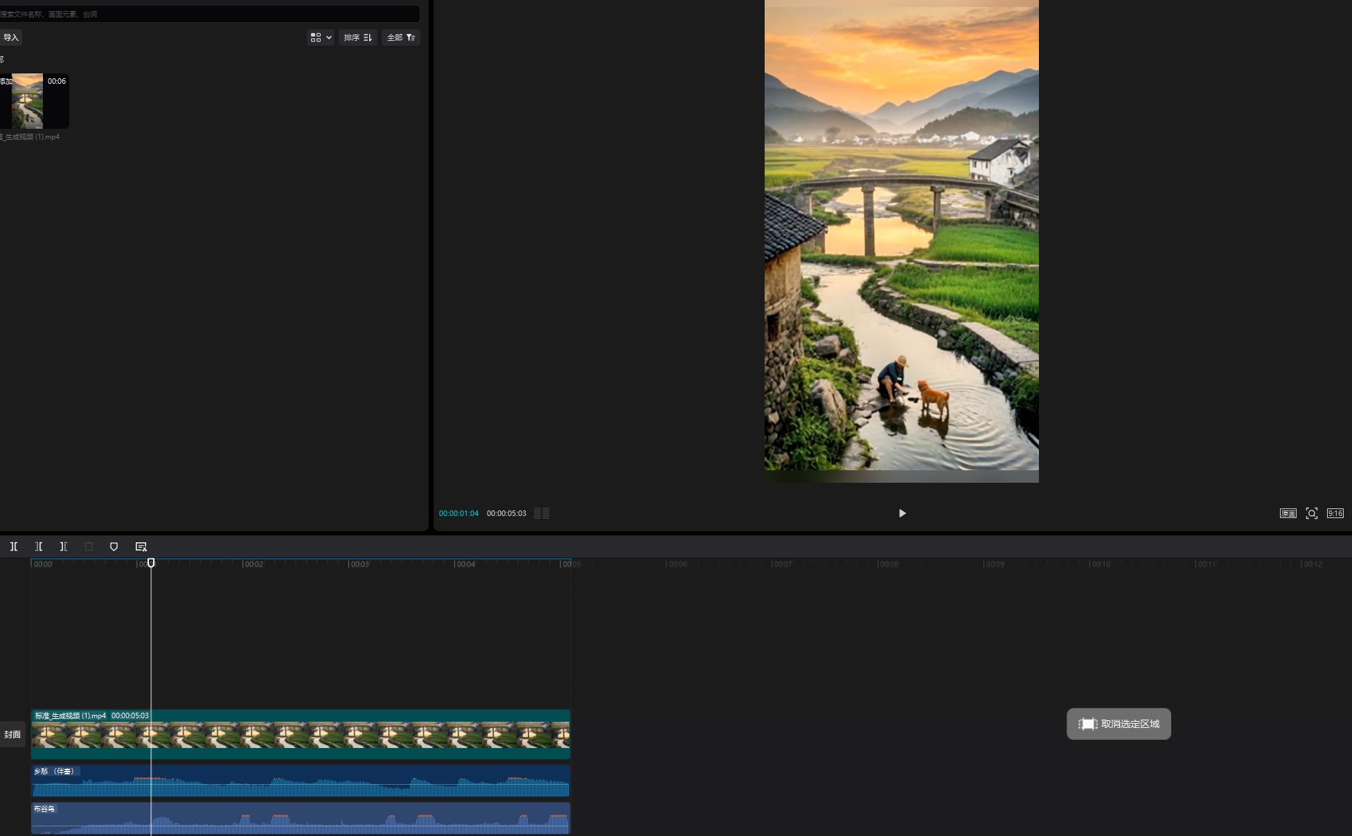The height and width of the screenshot is (836, 1352).
Task: Click the 封面 cover button
Action: coord(12,734)
